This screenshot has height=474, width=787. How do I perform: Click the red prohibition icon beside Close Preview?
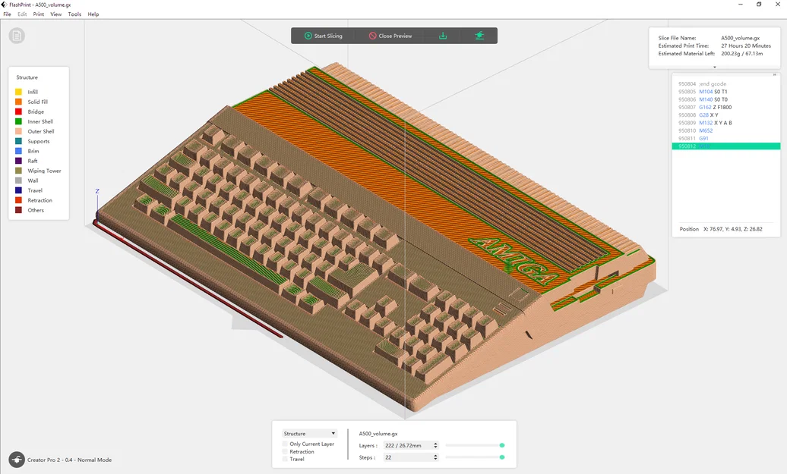(x=371, y=35)
